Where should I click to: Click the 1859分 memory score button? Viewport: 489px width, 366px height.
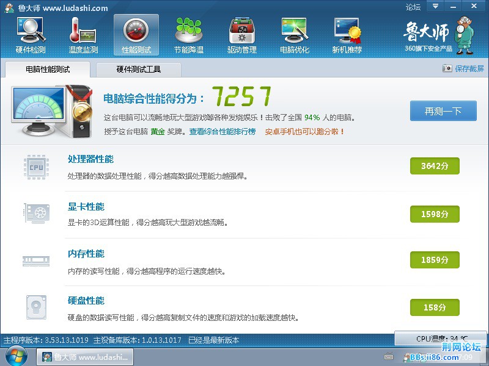pos(435,260)
